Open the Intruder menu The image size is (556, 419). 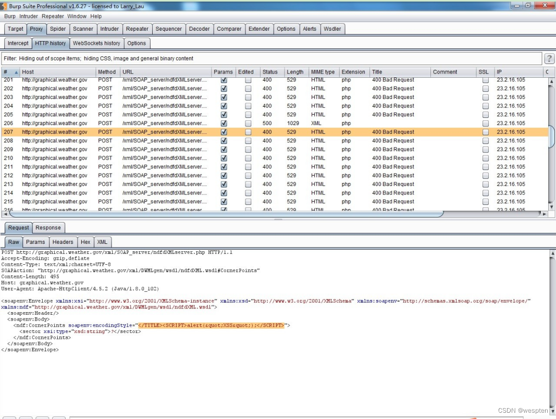pos(29,16)
